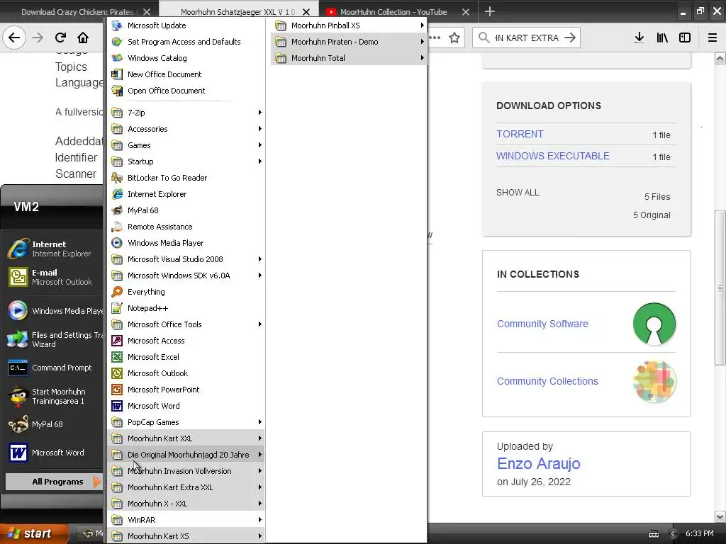Image resolution: width=726 pixels, height=544 pixels.
Task: Open the browser hamburger menu
Action: [712, 38]
